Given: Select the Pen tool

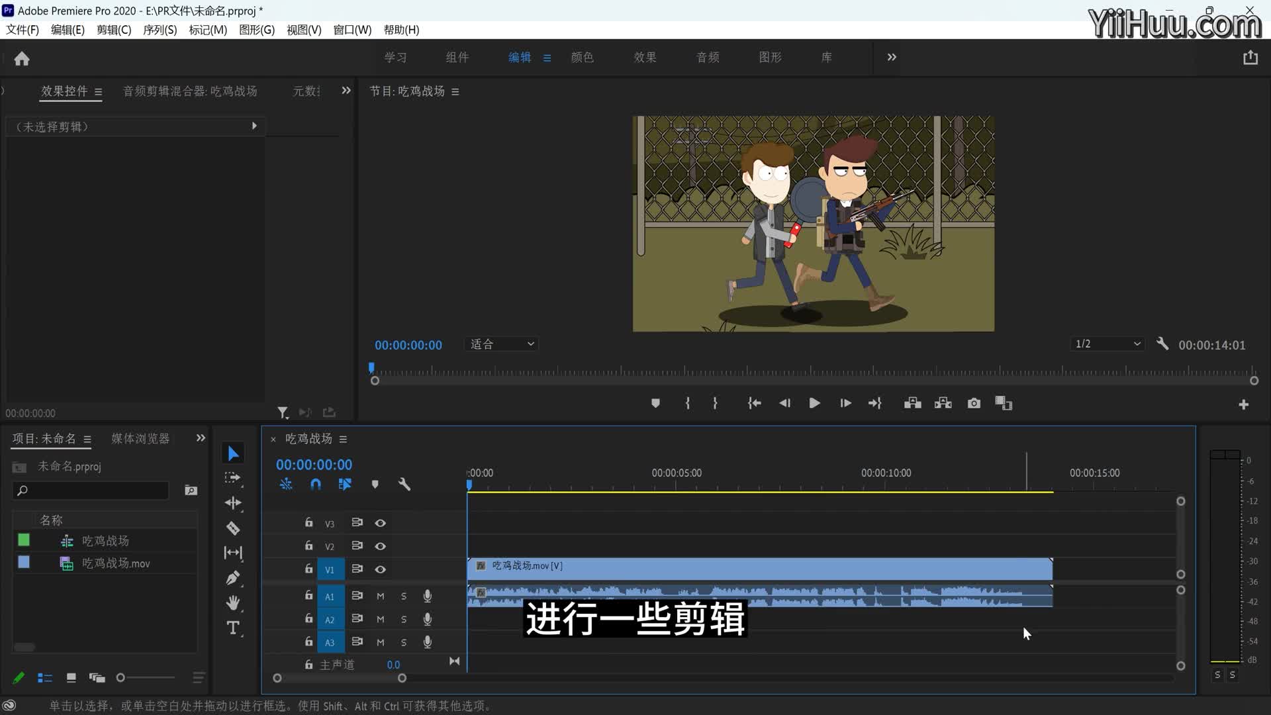Looking at the screenshot, I should 233,578.
